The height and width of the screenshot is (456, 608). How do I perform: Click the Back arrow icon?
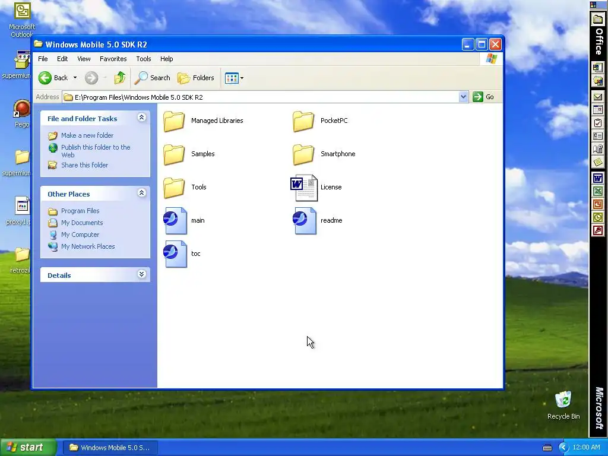click(x=45, y=78)
